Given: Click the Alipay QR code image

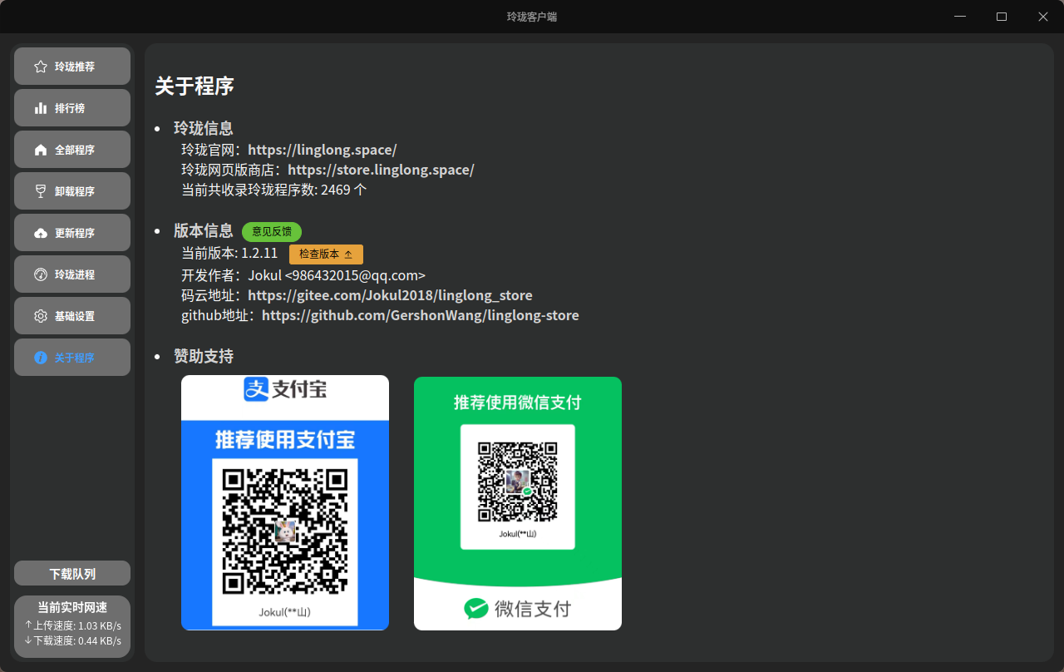Looking at the screenshot, I should click(x=285, y=532).
